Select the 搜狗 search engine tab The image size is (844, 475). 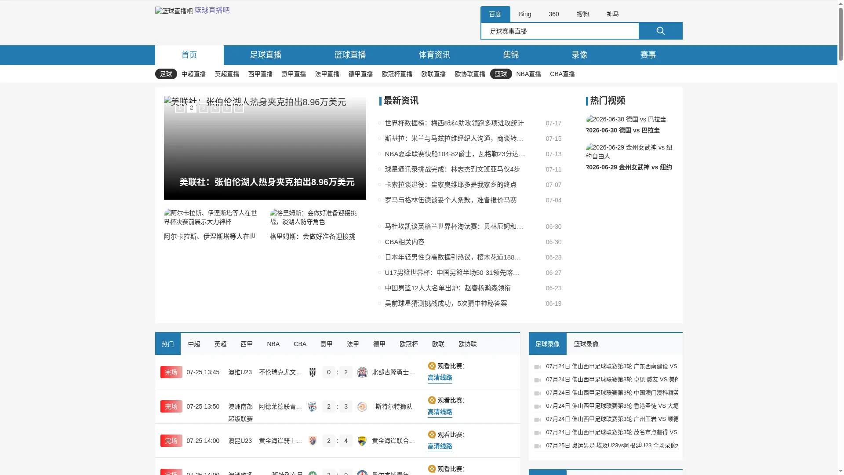[582, 14]
